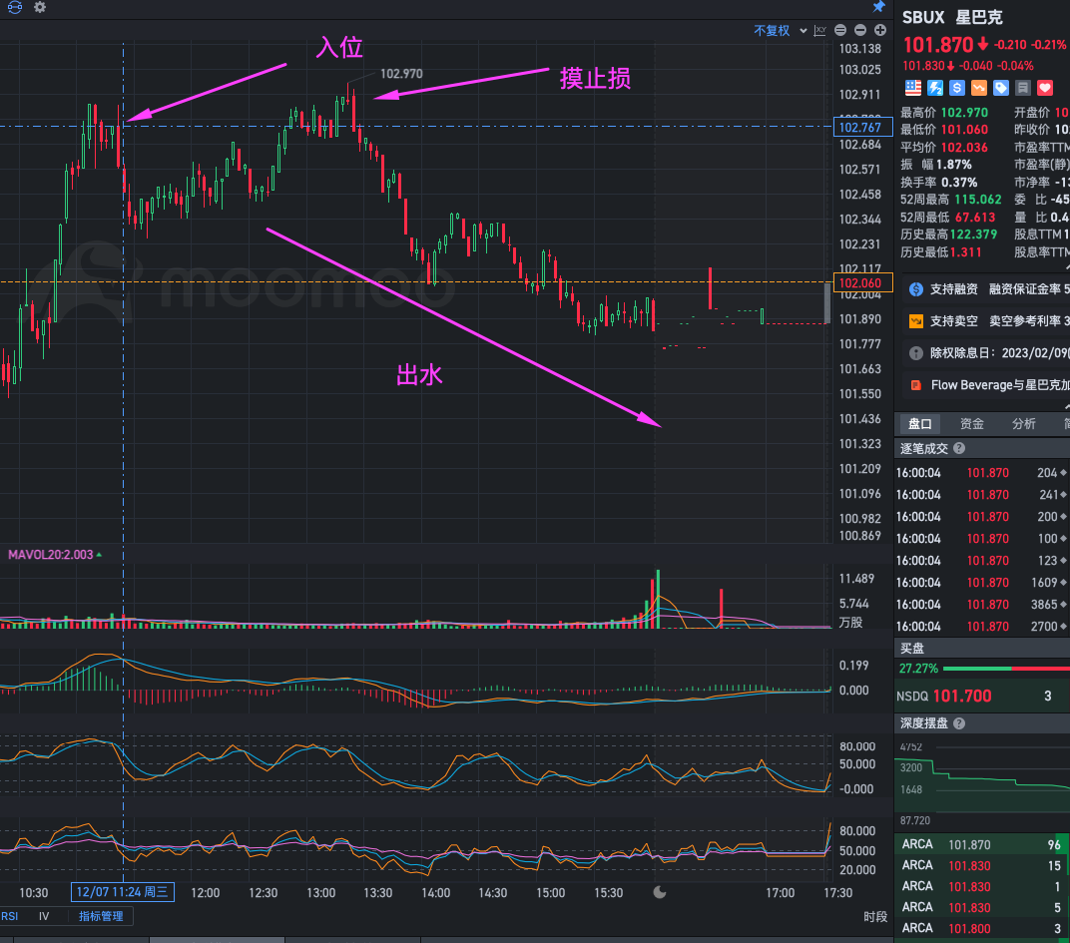Click the 最高价 102.970 value

point(964,113)
